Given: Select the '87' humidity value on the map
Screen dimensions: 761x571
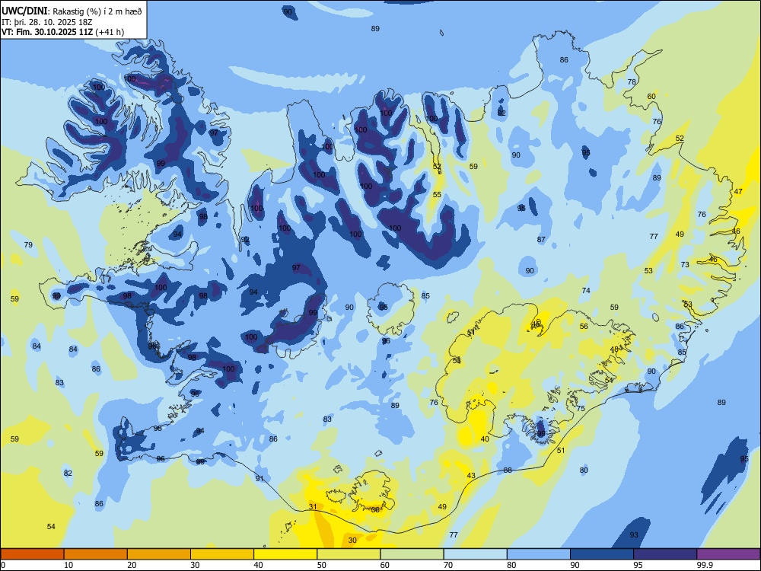Looking at the screenshot, I should [x=541, y=239].
